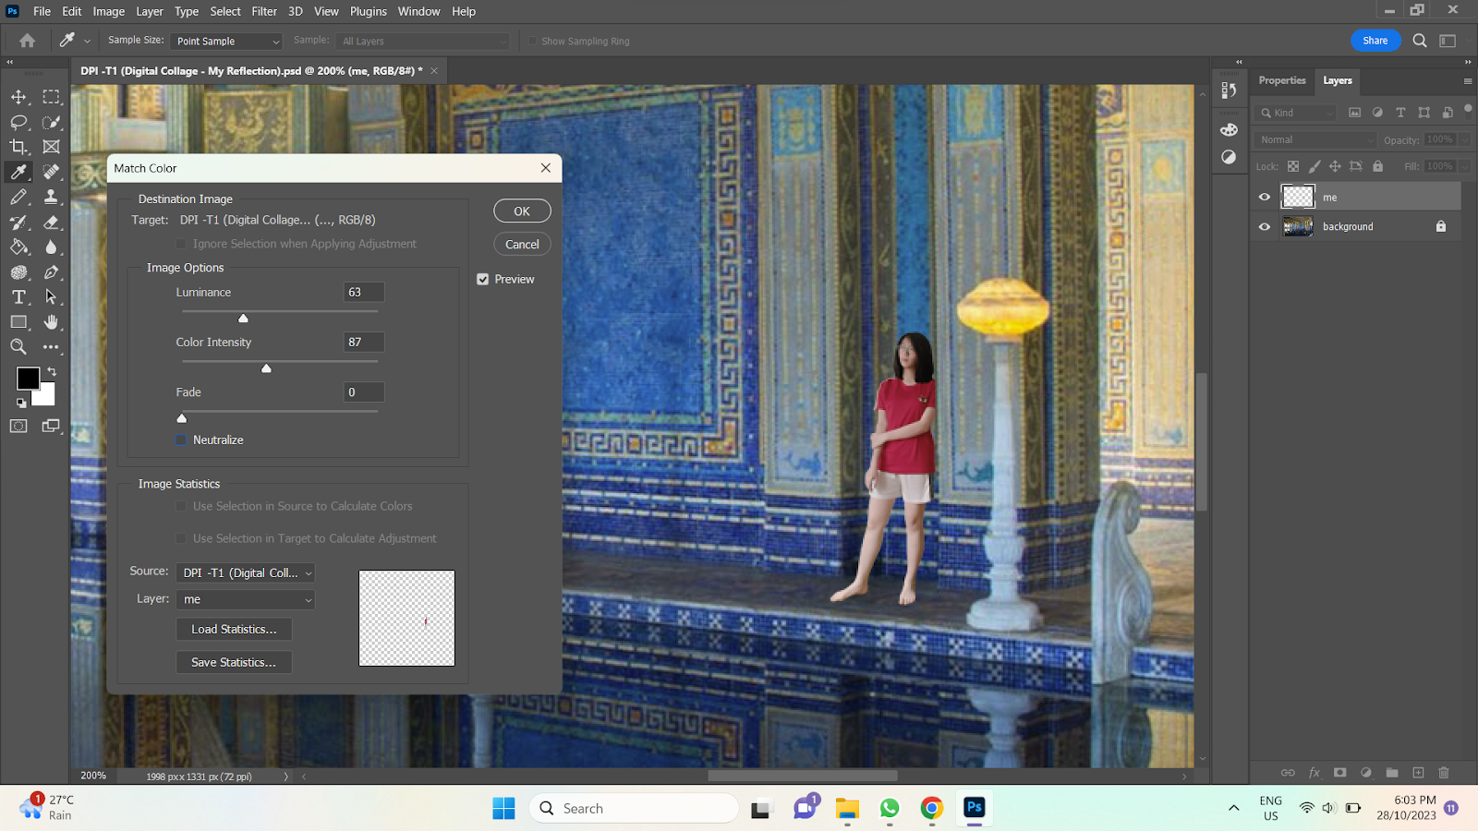The image size is (1478, 831).
Task: Click the trash icon in Layers panel
Action: [1444, 773]
